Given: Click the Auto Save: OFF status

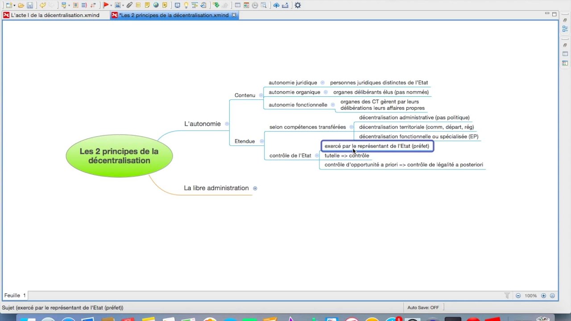Looking at the screenshot, I should coord(423,308).
